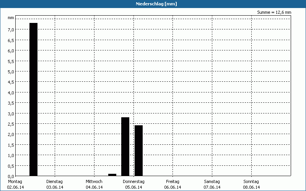
Task: Click the date 03.06.14
Action: (55, 187)
